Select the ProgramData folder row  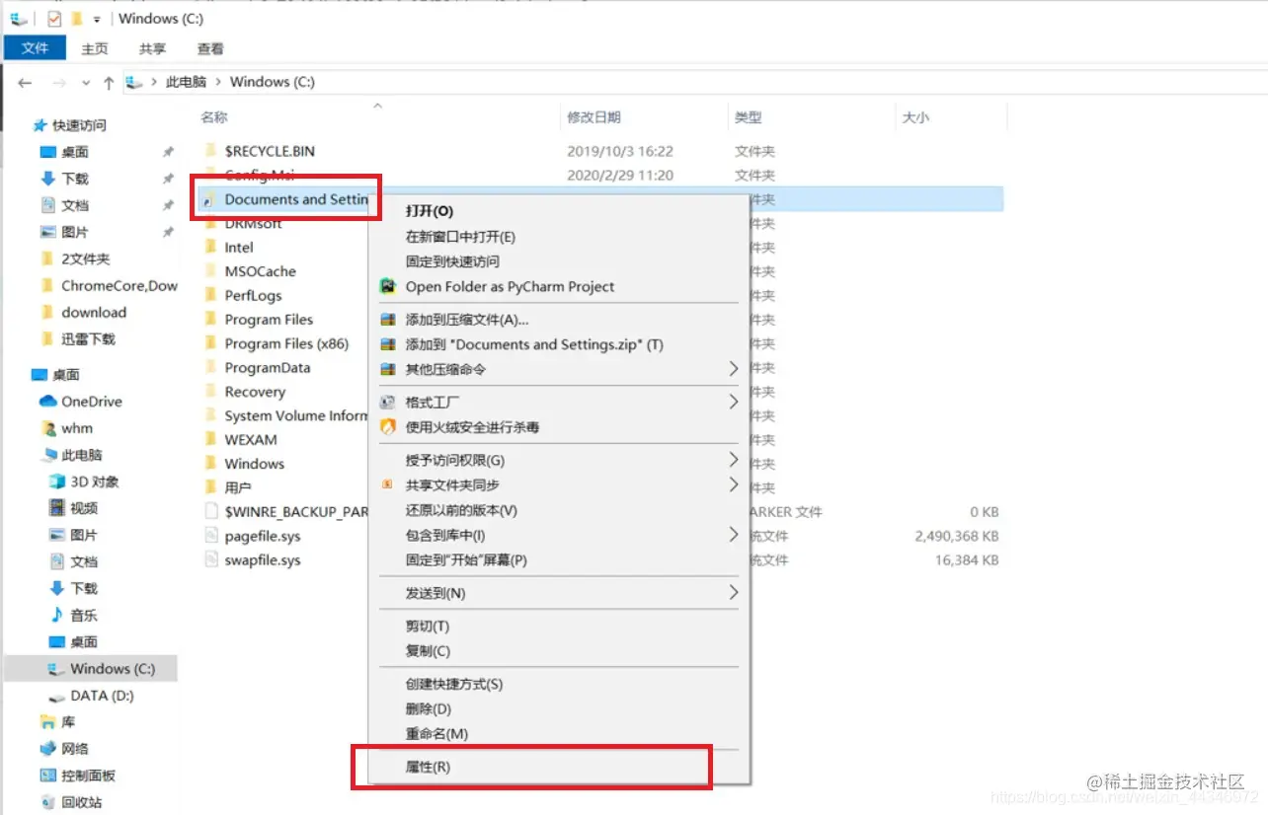(267, 367)
